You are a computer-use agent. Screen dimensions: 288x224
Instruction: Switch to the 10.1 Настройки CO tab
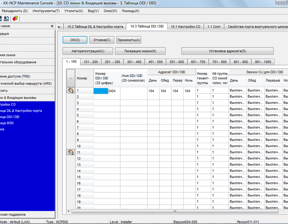pyautogui.click(x=186, y=27)
